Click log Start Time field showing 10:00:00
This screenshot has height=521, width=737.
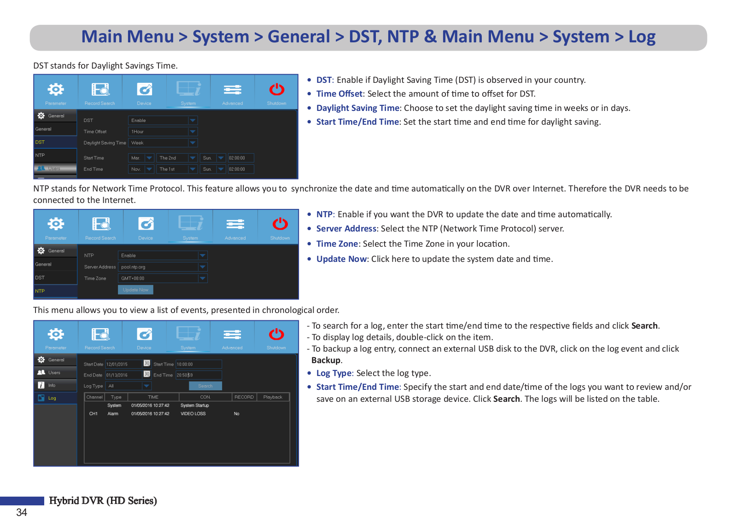(199, 364)
